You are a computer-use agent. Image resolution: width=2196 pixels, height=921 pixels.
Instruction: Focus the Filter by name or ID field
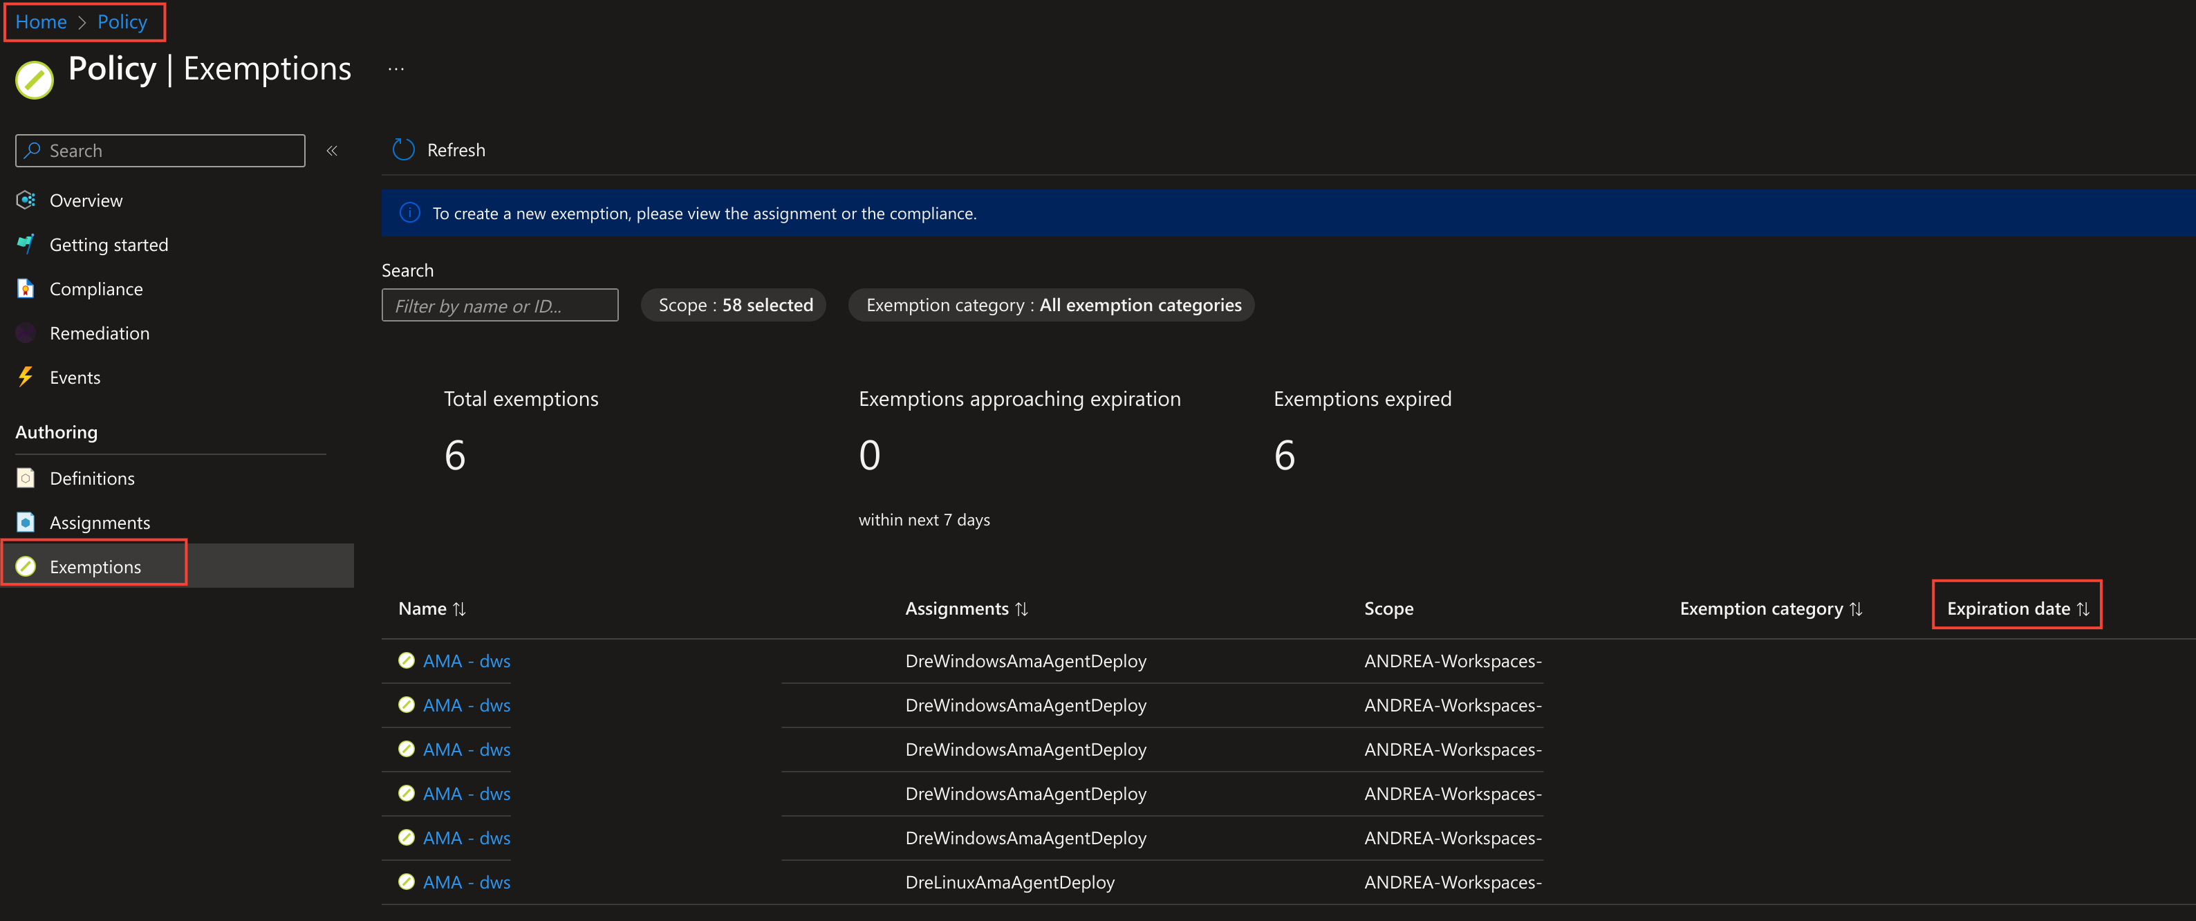coord(499,306)
